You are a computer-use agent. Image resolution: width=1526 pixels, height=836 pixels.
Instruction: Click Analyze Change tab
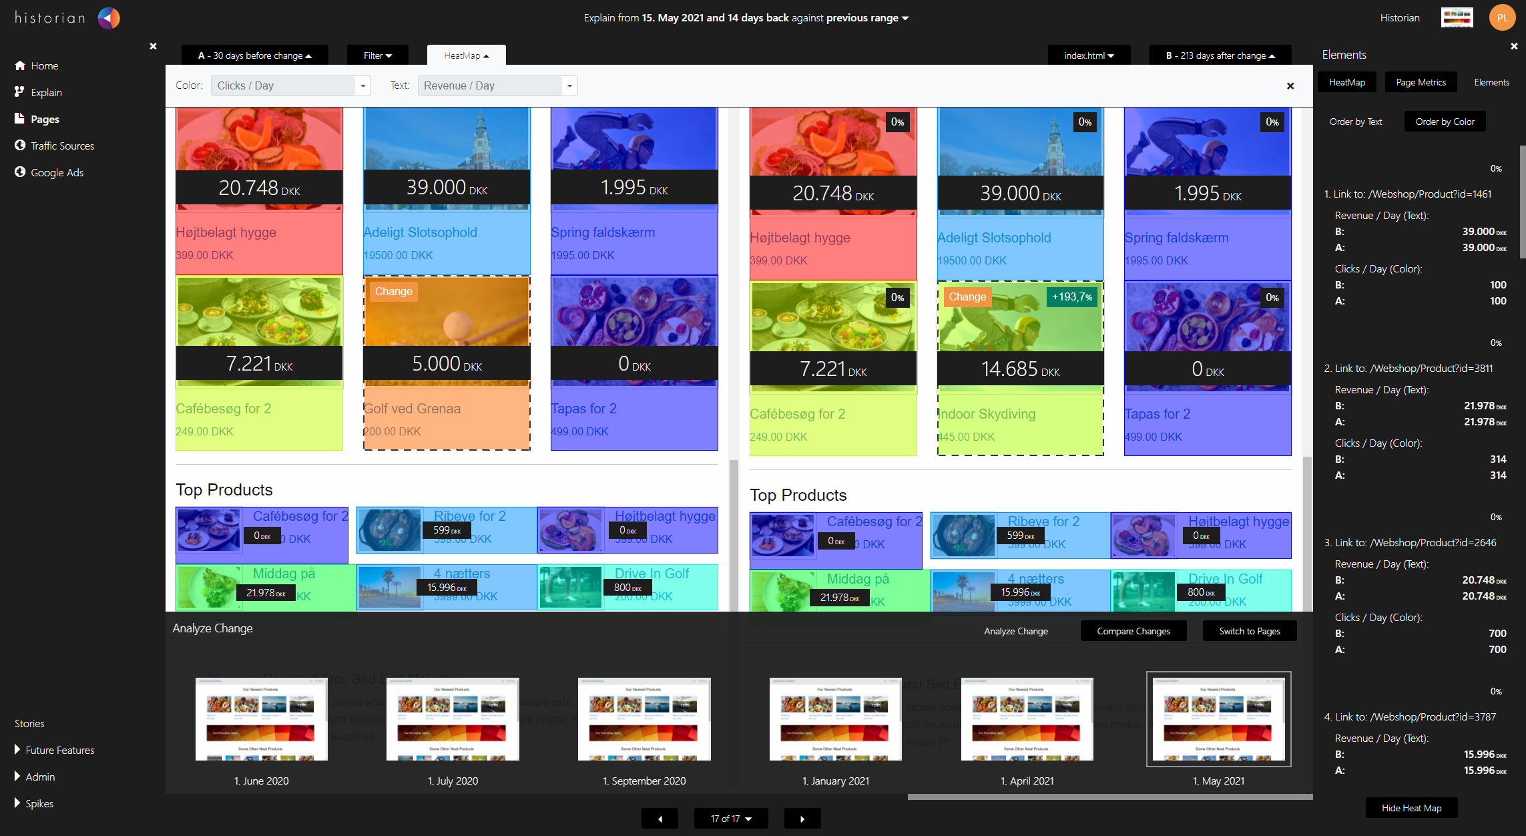pos(1016,631)
